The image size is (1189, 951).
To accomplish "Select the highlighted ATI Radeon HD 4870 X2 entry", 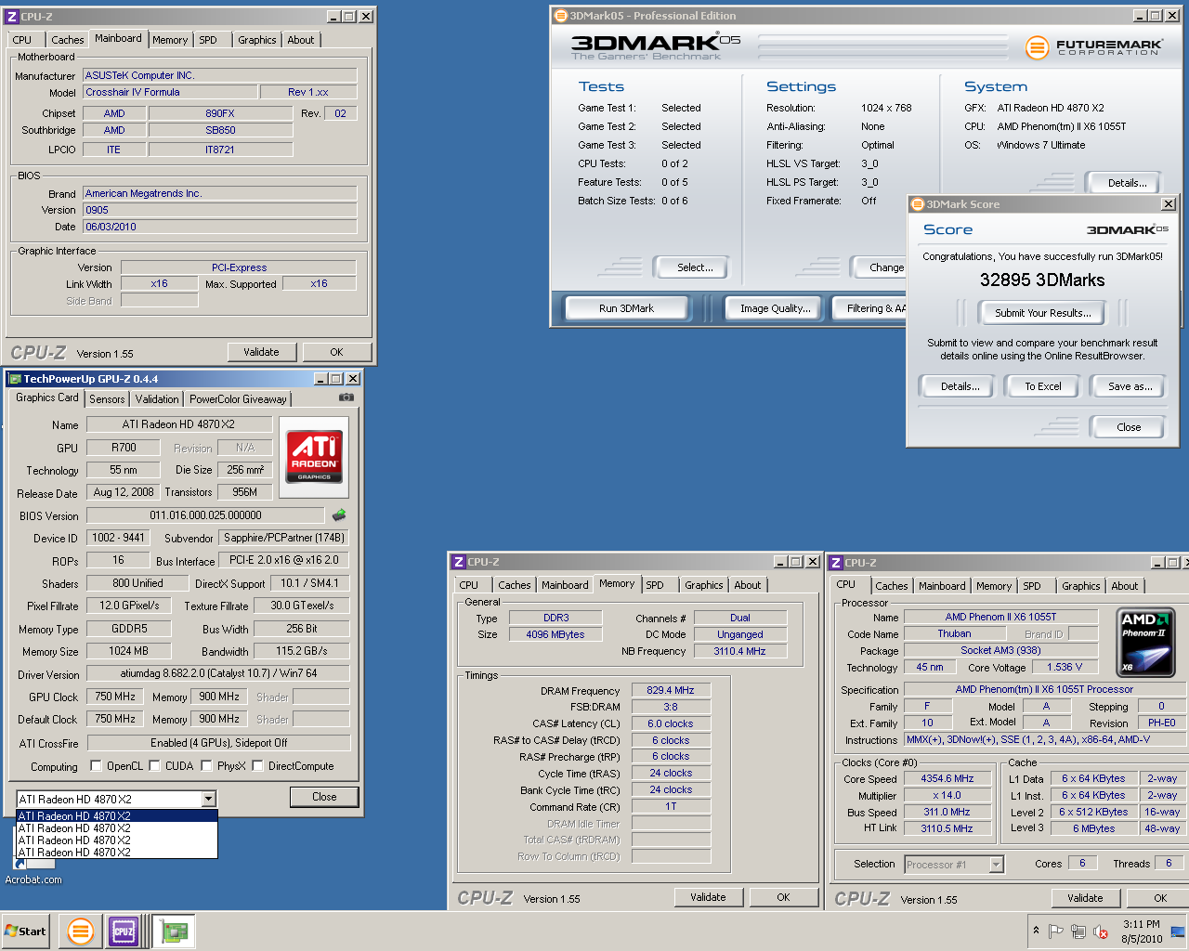I will coord(117,816).
